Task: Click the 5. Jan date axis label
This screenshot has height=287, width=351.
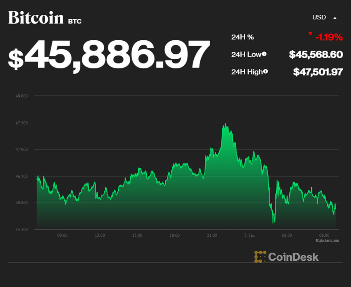Action: pyautogui.click(x=250, y=235)
